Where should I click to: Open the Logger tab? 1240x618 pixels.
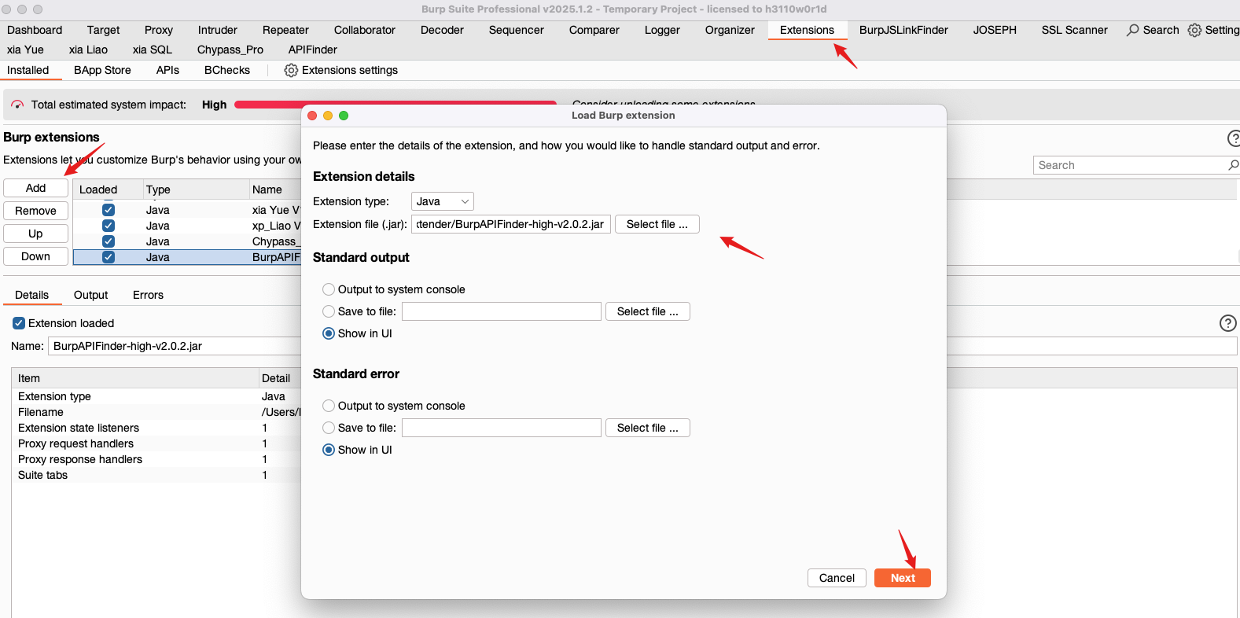[x=662, y=30]
